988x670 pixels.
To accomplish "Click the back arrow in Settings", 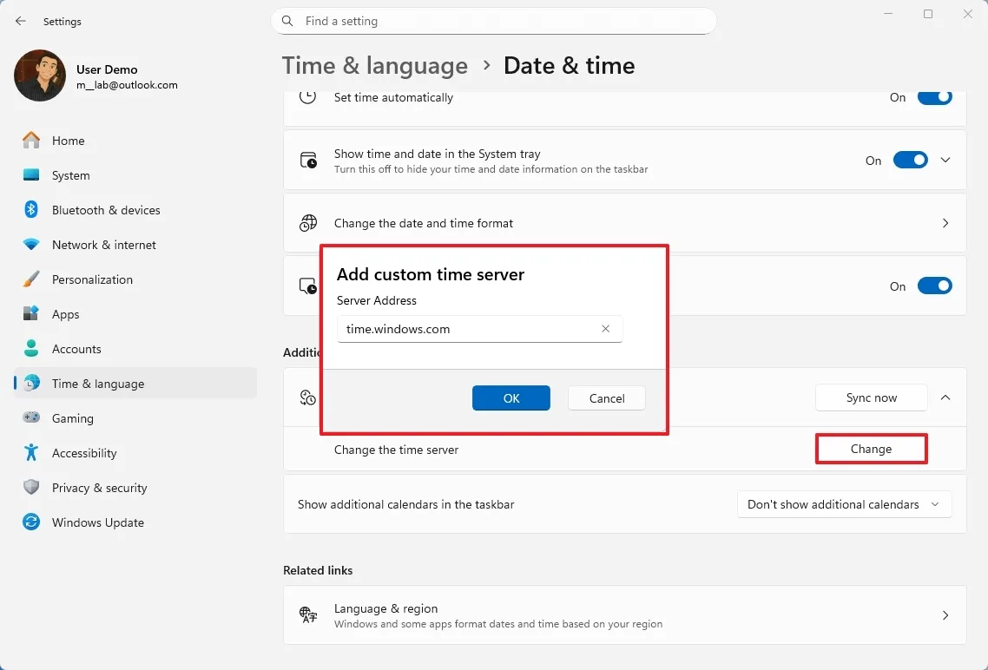I will pos(21,21).
